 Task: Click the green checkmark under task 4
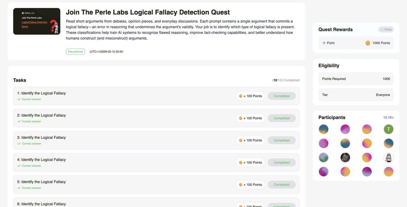pyautogui.click(x=19, y=166)
